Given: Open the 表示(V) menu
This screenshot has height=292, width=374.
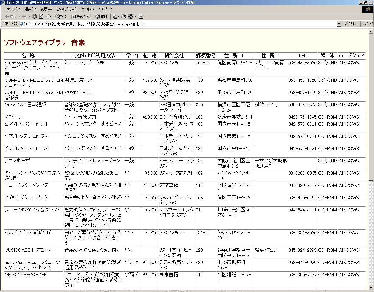Looking at the screenshot, I should tap(46, 9).
